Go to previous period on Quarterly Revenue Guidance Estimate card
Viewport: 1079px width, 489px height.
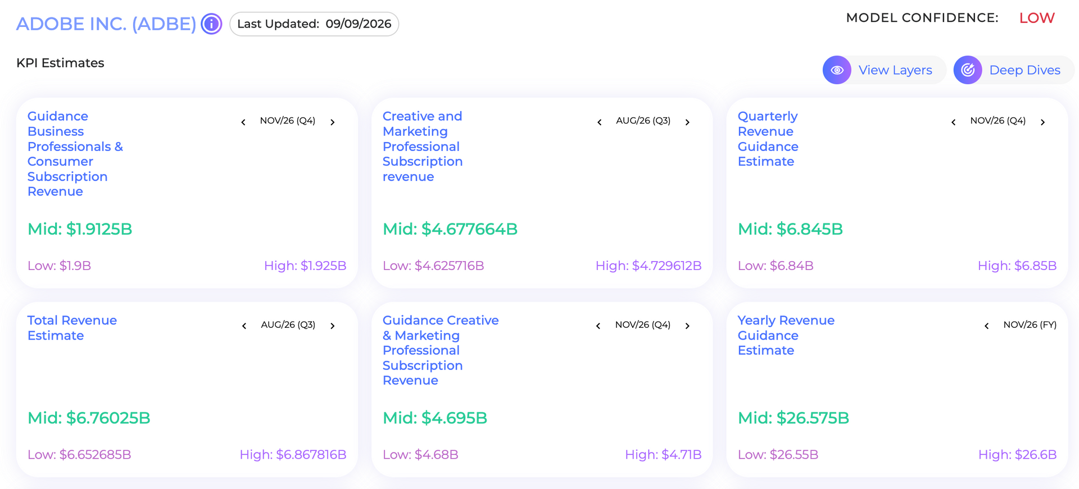click(954, 122)
